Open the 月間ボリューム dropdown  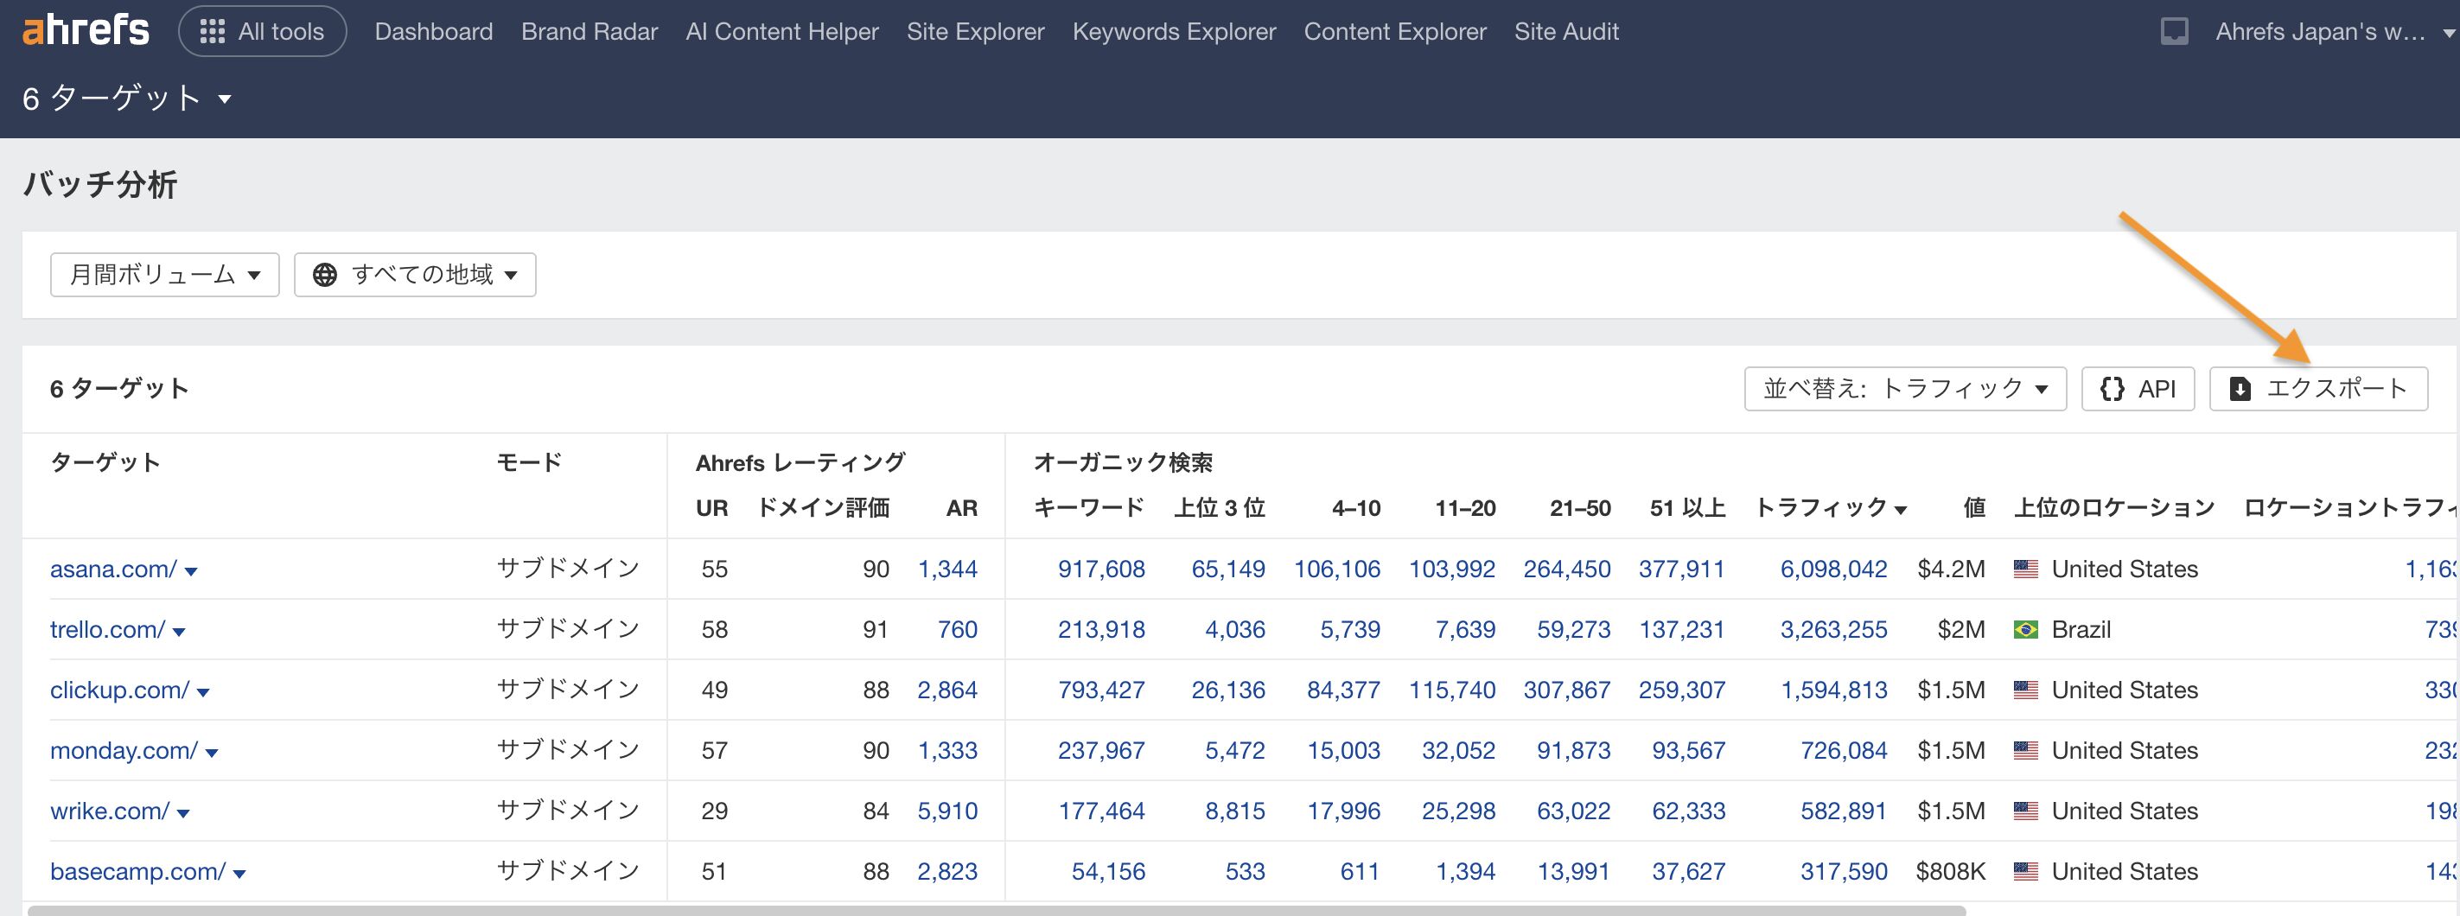click(163, 274)
